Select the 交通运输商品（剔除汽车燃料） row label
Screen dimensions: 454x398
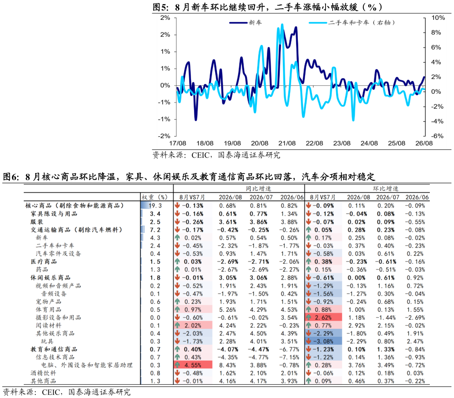(x=77, y=230)
